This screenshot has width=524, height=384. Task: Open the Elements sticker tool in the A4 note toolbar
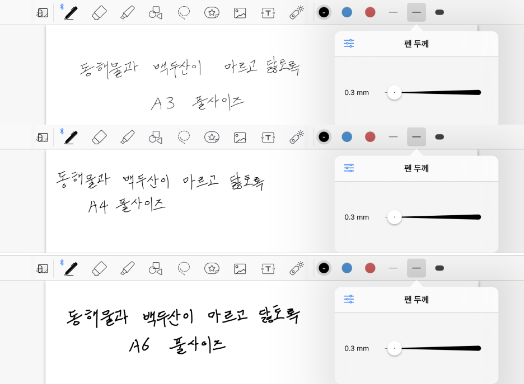tap(212, 137)
